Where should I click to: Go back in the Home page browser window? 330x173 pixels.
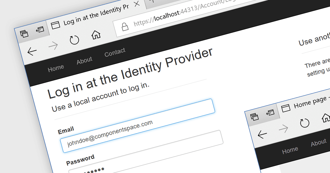click(x=262, y=134)
